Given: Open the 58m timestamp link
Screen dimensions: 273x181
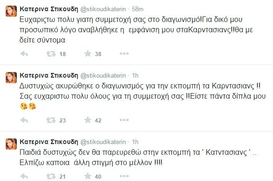Looking at the screenshot, I should pos(137,9).
